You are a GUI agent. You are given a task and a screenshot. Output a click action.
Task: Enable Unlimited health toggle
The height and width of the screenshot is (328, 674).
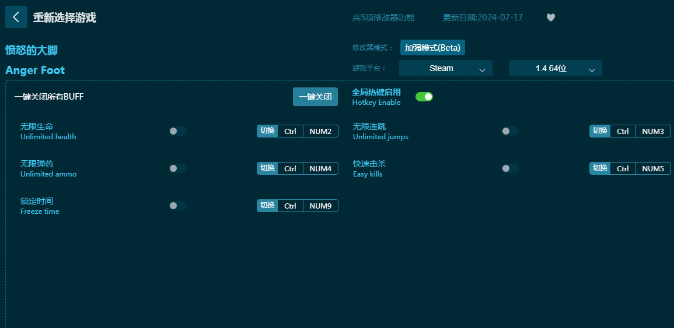click(x=177, y=131)
